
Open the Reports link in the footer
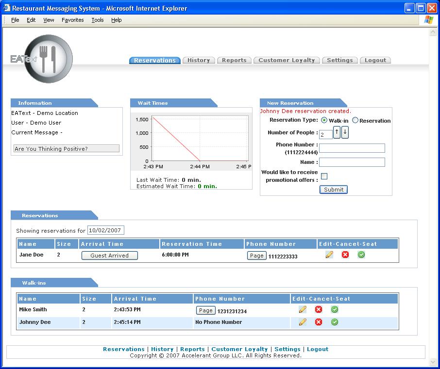click(192, 349)
